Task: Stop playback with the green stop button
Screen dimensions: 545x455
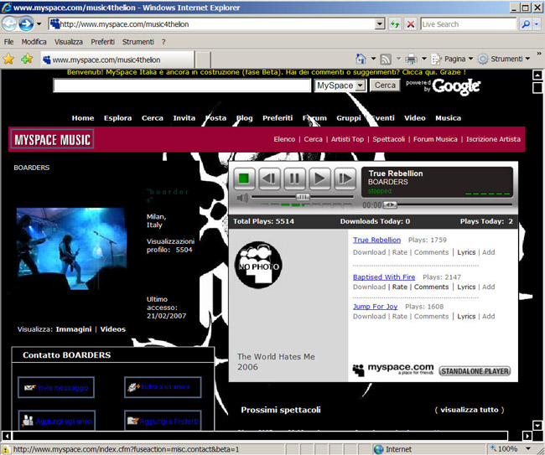Action: point(244,178)
